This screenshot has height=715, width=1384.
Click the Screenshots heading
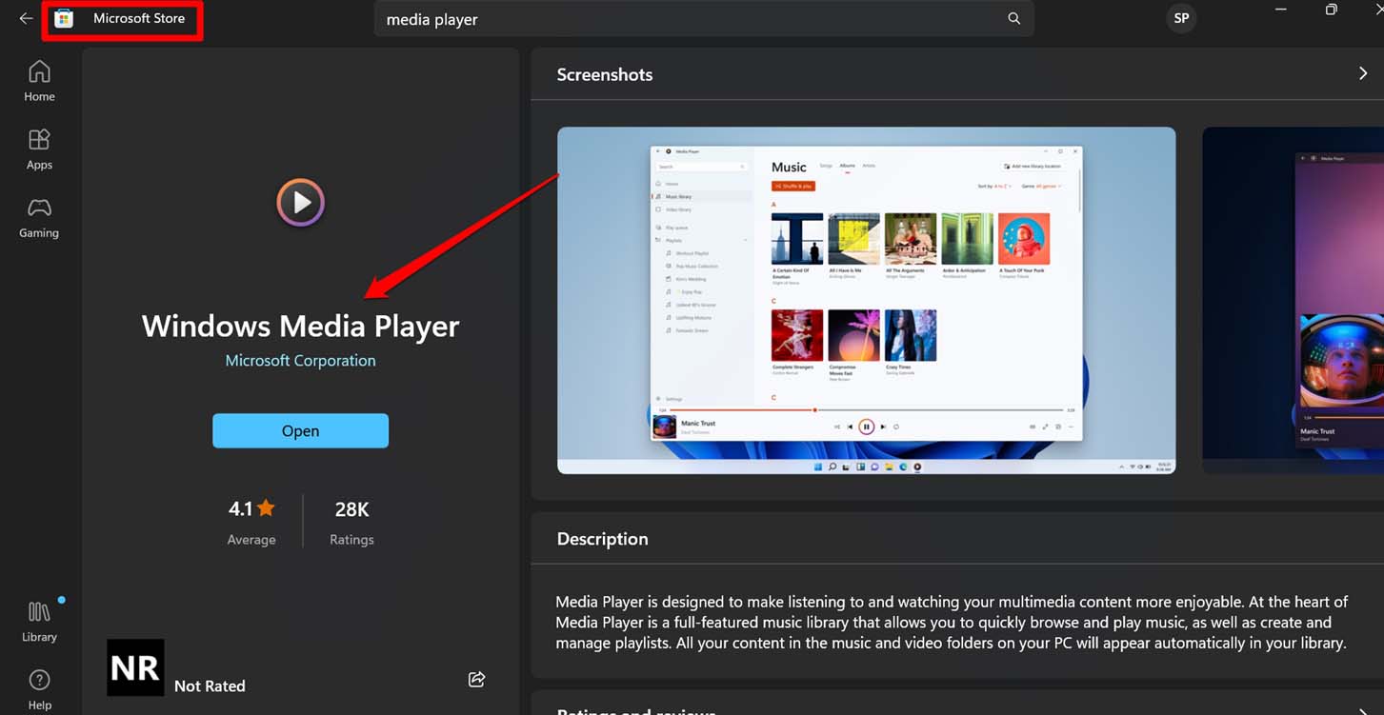[605, 74]
